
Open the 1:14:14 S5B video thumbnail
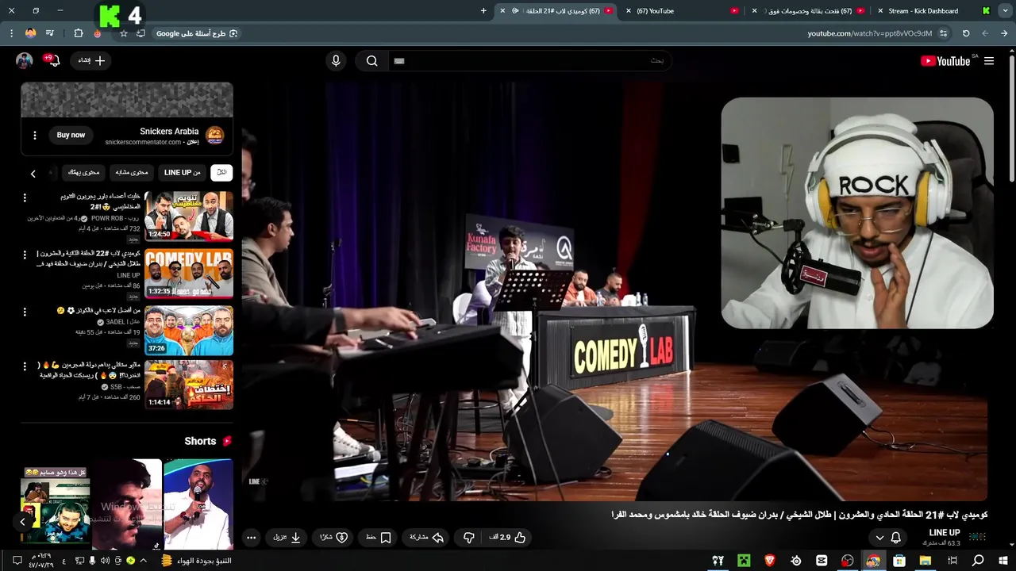click(189, 385)
